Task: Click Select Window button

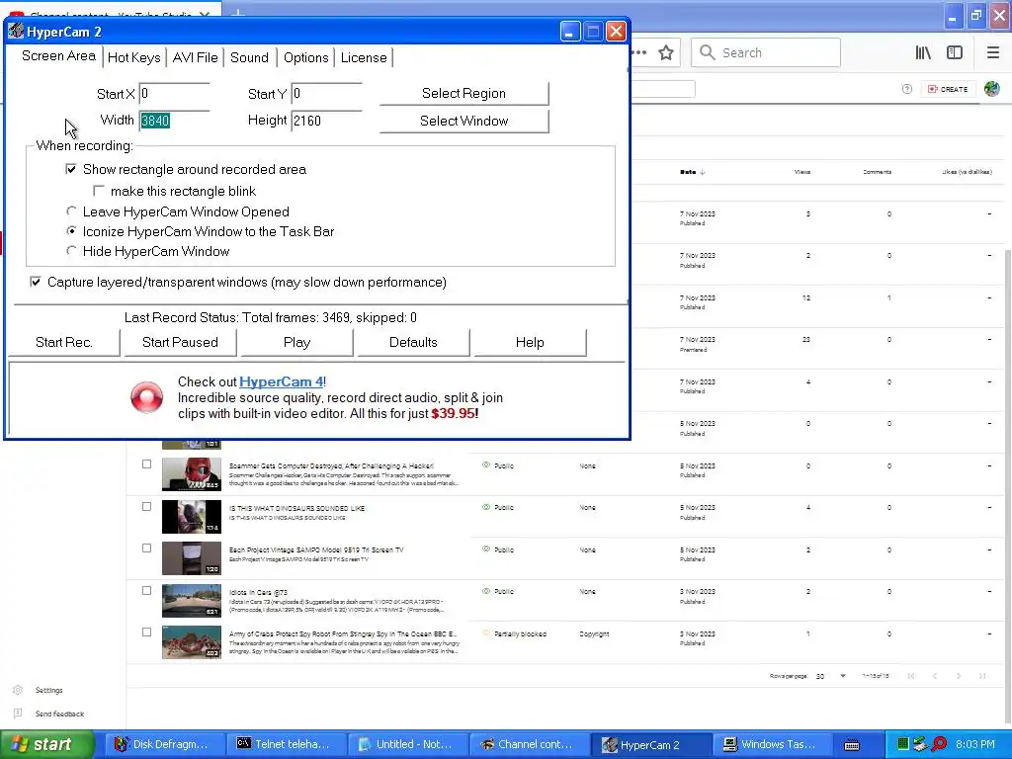Action: (464, 121)
